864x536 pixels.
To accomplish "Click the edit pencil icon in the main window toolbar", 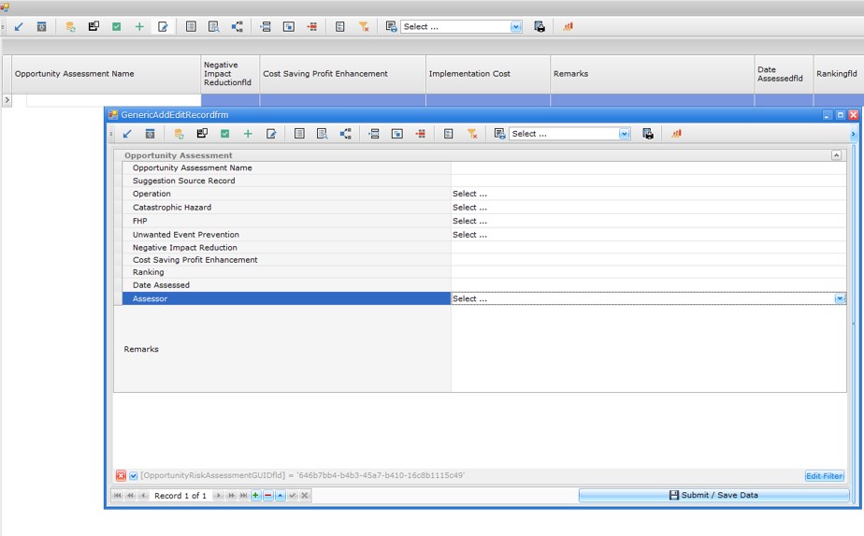I will click(163, 27).
